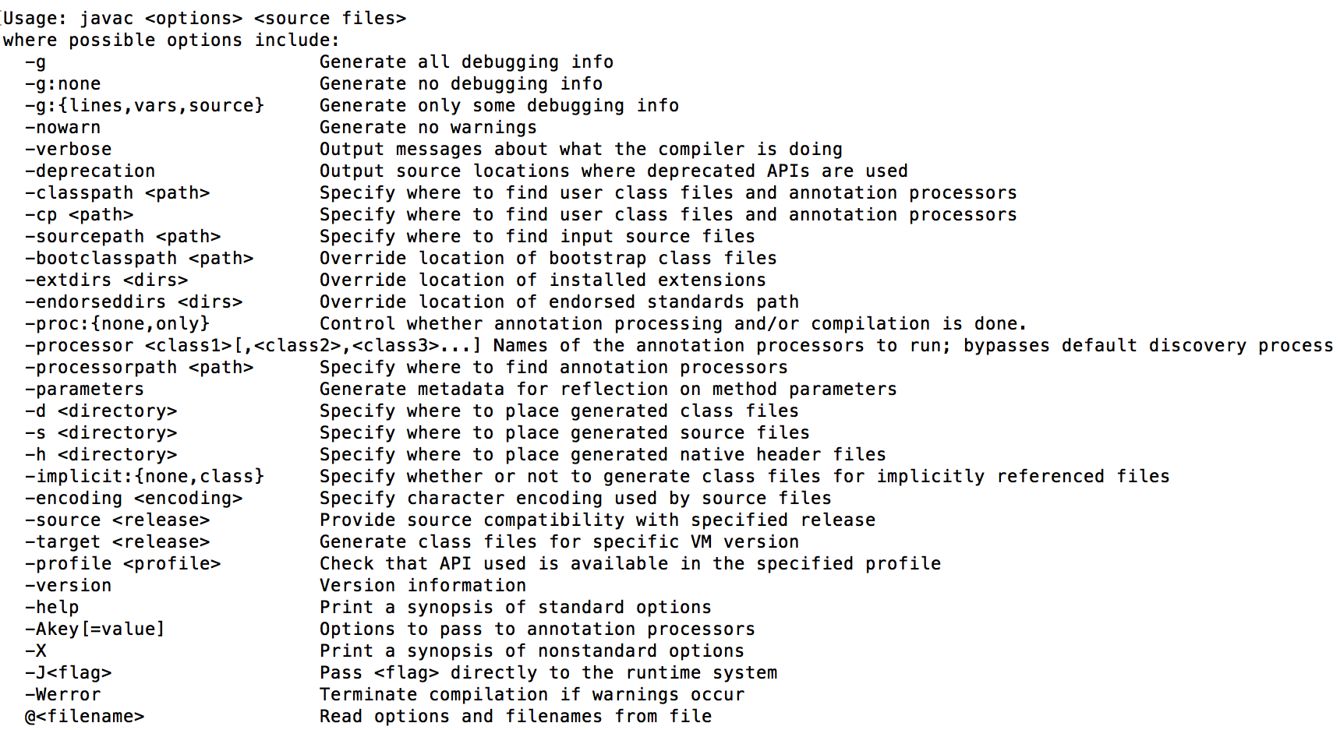Click the -bootclasspath <path> option
Screen dimensions: 1340x730
[139, 259]
